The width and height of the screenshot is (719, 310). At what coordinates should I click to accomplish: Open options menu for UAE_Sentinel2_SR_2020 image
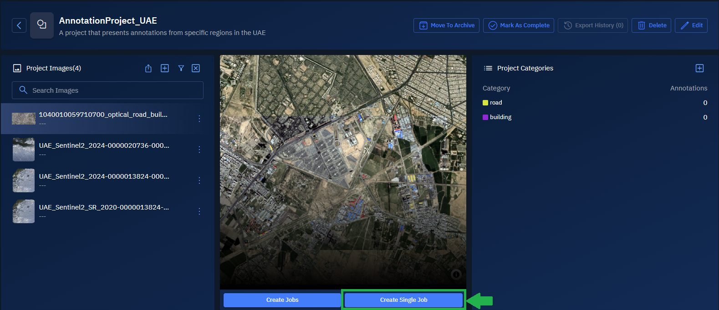click(x=199, y=211)
